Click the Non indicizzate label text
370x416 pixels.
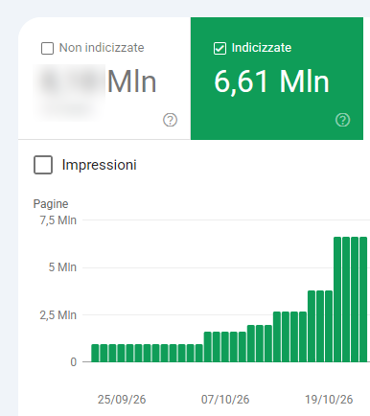pos(102,48)
